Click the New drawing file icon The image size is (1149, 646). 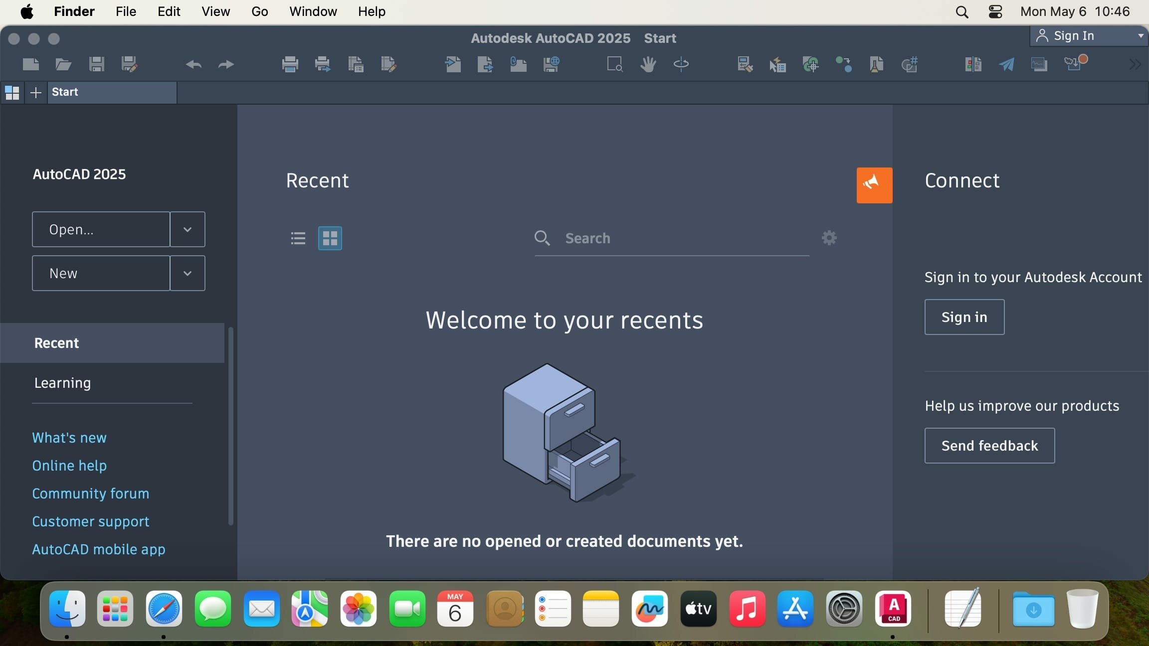31,64
